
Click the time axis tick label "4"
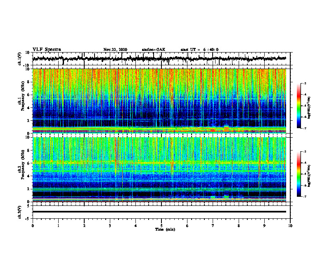136,226
